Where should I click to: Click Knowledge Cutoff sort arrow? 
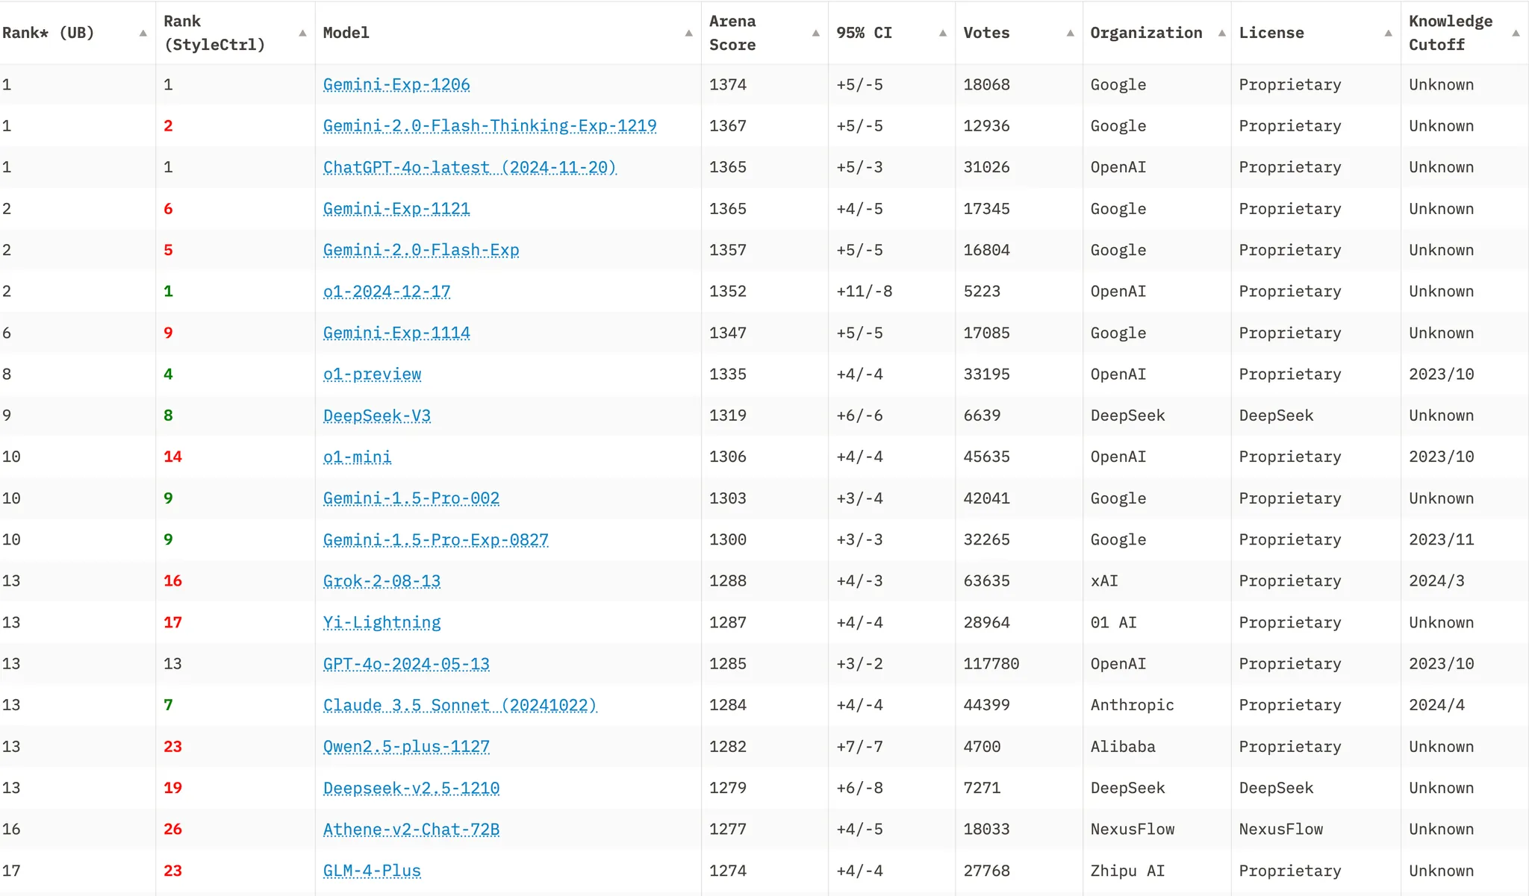1516,34
